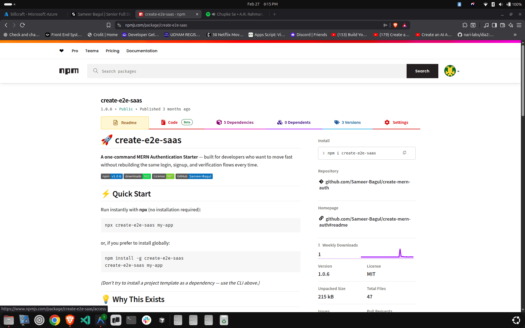The image size is (525, 328).
Task: Open the browser extensions puzzle icon
Action: [x=465, y=25]
